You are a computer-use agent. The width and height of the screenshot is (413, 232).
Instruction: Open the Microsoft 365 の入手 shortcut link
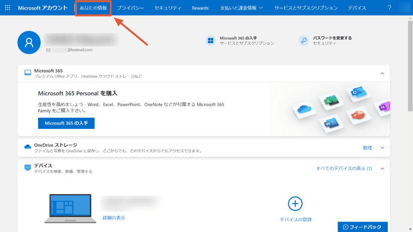(x=238, y=38)
